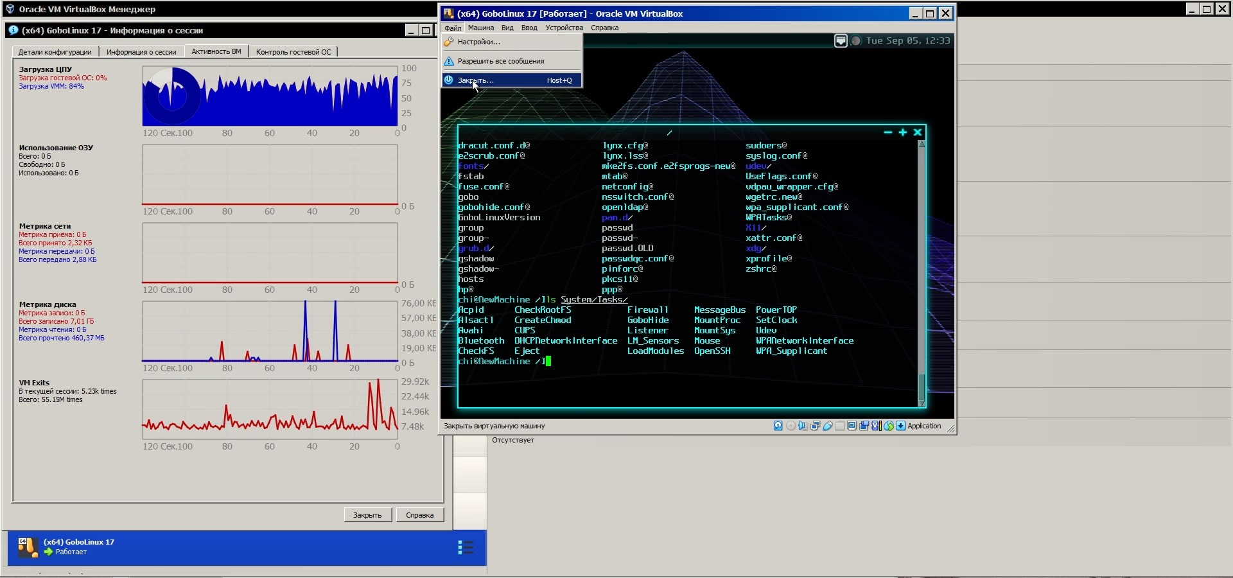Click the hard disk activity status icon

pos(778,426)
